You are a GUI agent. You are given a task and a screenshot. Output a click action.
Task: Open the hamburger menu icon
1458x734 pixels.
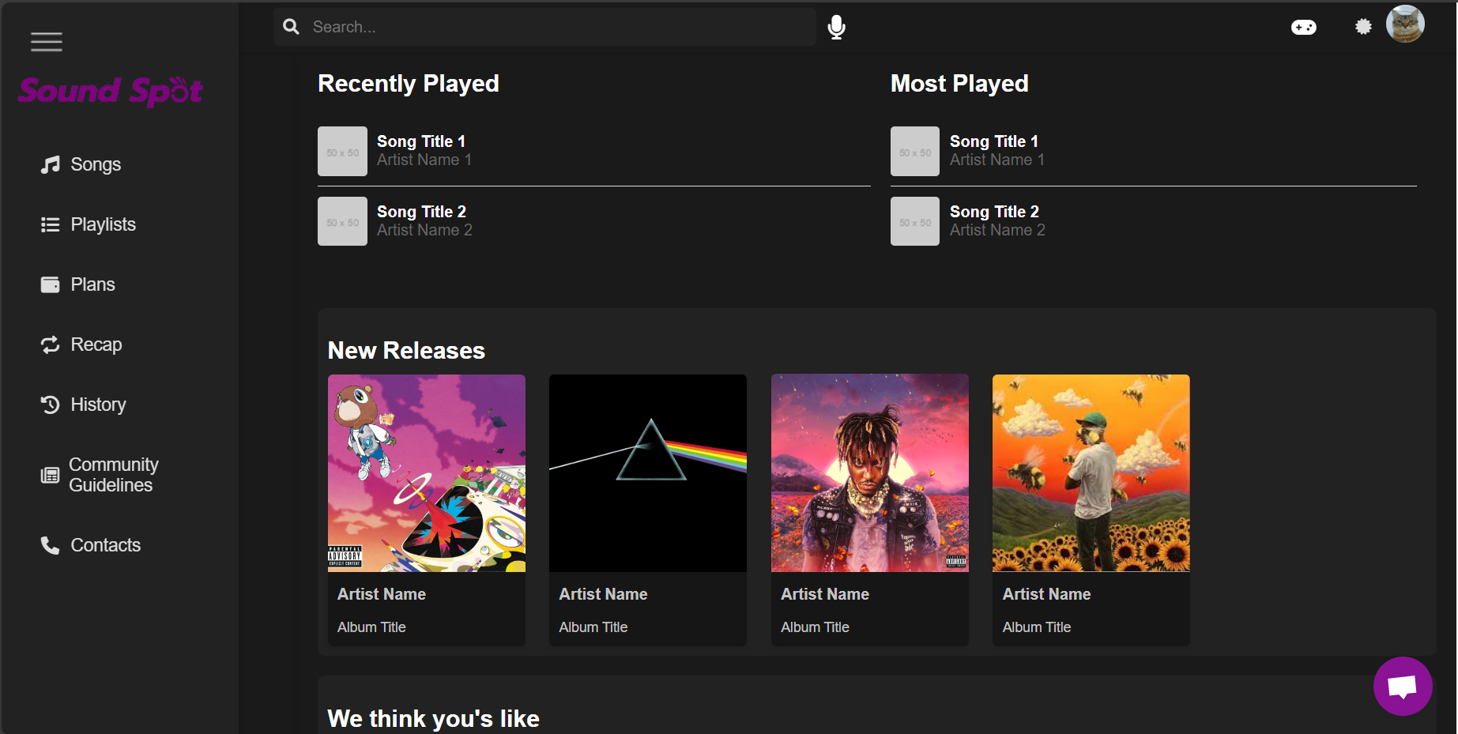point(47,42)
